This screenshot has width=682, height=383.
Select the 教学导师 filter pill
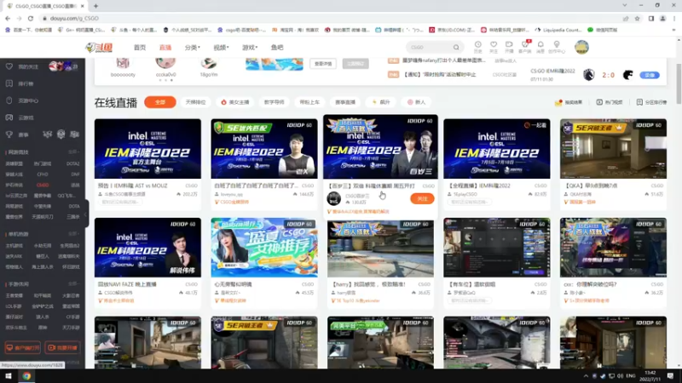274,102
